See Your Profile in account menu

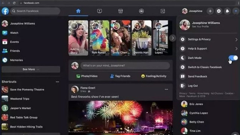[200, 27]
